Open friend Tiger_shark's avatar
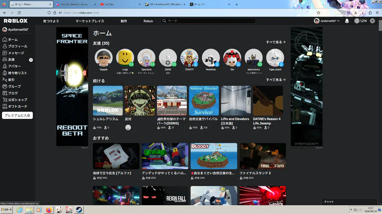382x214 pixels. point(275,58)
